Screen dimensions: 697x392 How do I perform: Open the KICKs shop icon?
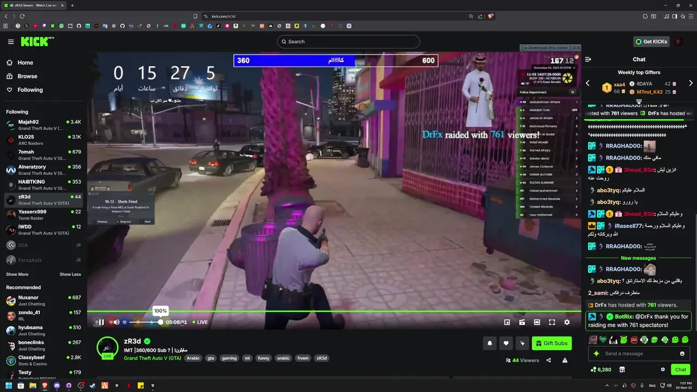622,369
